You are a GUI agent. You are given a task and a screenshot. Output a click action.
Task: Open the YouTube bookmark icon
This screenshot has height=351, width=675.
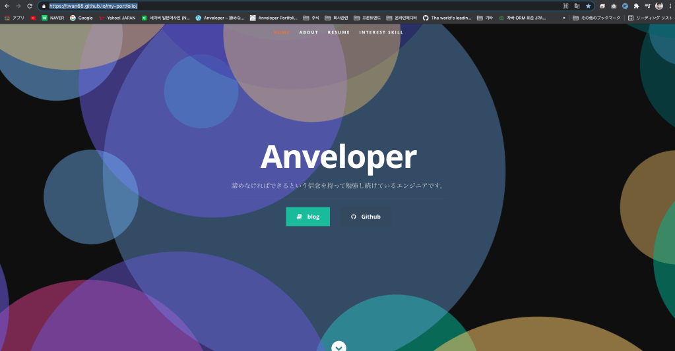[x=33, y=18]
